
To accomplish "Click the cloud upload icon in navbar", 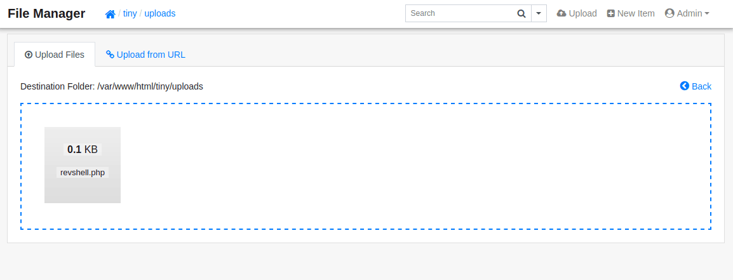I will pyautogui.click(x=562, y=13).
